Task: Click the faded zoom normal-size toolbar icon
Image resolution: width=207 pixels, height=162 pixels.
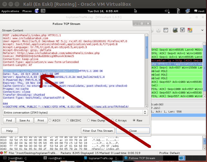Action: 158,30
